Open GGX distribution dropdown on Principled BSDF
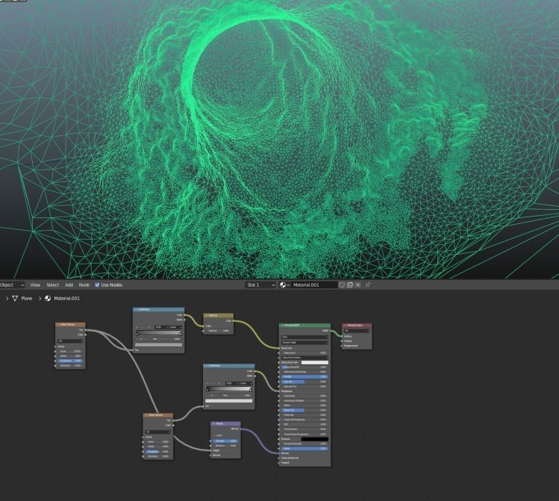559x501 pixels. [305, 337]
